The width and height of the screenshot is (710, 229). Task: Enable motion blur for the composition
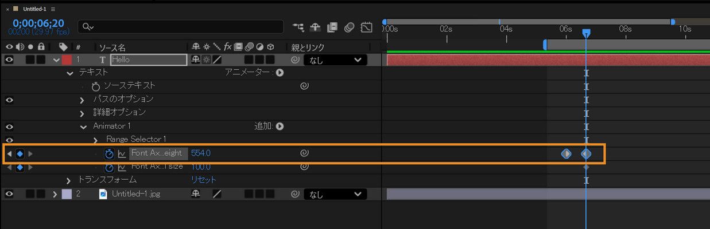[349, 27]
